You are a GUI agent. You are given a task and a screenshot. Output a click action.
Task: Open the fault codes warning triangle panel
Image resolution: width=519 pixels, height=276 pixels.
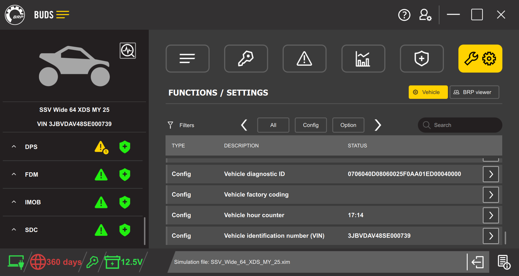pos(304,58)
